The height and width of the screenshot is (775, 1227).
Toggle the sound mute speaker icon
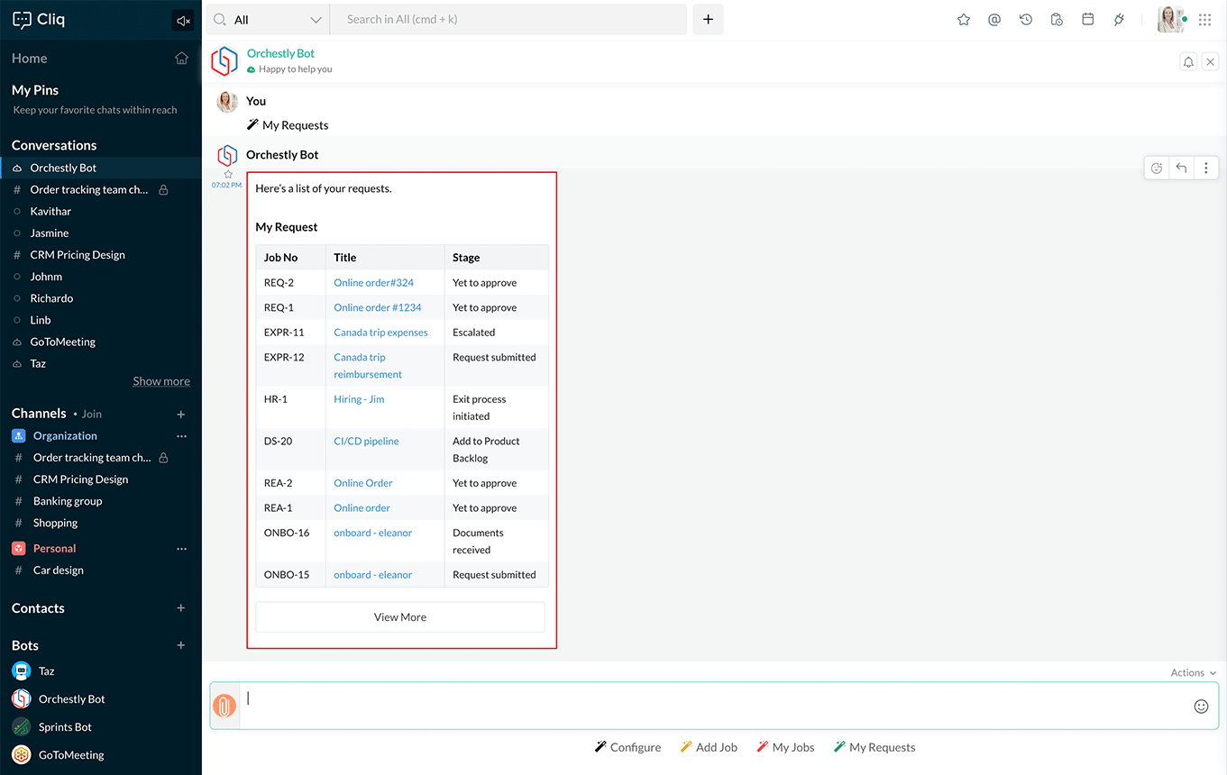click(x=183, y=20)
